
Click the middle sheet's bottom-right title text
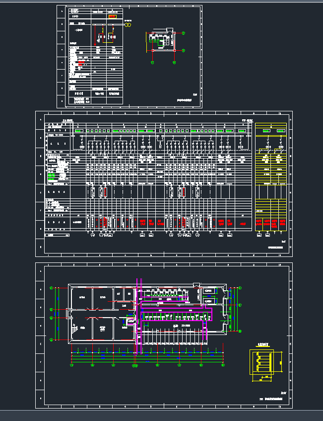[274, 247]
